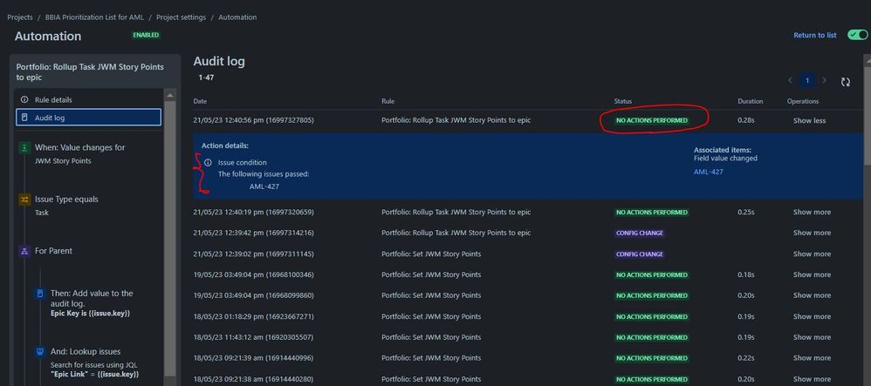Go to previous audit log page arrow

point(790,80)
